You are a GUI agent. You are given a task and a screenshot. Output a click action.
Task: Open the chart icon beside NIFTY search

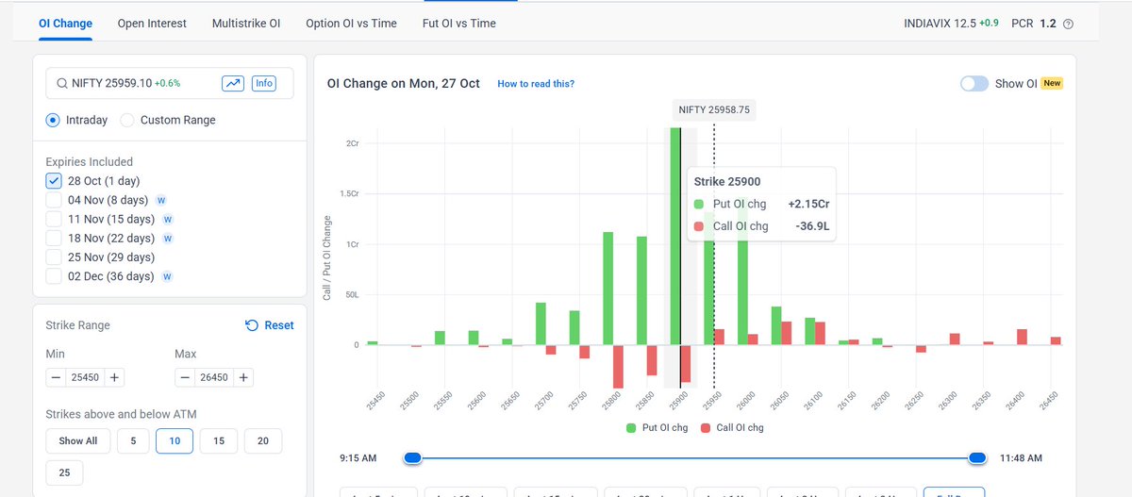tap(233, 83)
